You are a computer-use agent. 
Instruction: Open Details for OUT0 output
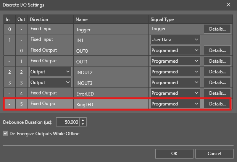pos(217,50)
